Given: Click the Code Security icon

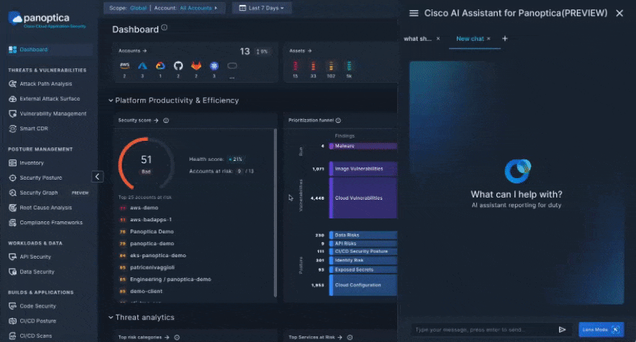Looking at the screenshot, I should pyautogui.click(x=12, y=306).
